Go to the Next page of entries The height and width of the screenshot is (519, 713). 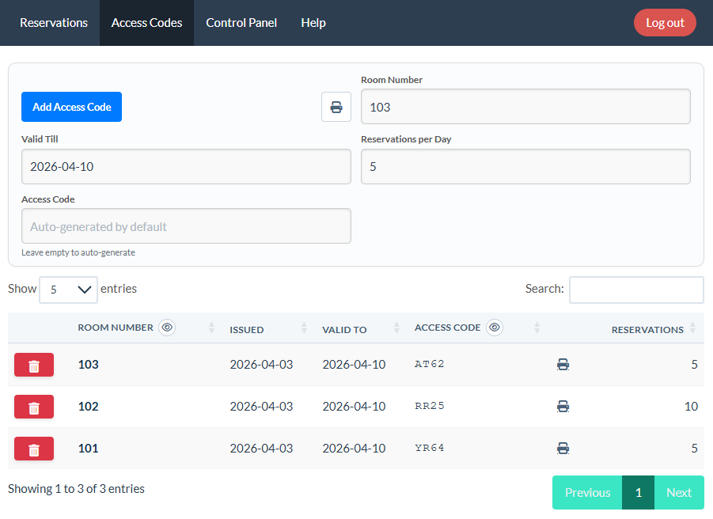pos(678,492)
